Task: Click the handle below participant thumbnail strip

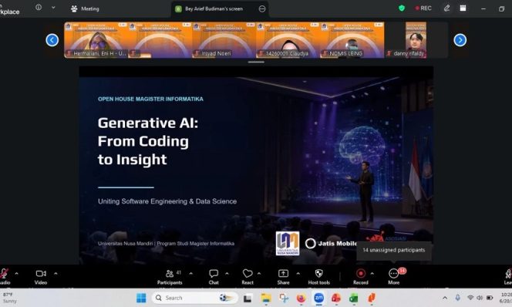Action: 256,62
